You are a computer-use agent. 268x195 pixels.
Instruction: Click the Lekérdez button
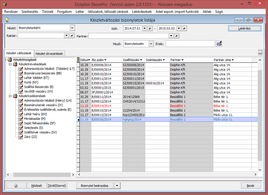(x=244, y=28)
